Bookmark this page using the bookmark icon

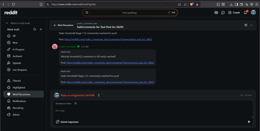pyautogui.click(x=41, y=5)
